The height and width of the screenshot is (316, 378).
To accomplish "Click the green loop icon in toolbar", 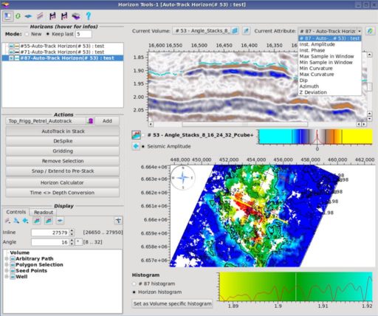I will (x=18, y=16).
